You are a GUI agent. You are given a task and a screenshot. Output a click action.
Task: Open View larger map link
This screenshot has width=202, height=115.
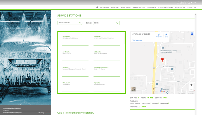pos(137,40)
